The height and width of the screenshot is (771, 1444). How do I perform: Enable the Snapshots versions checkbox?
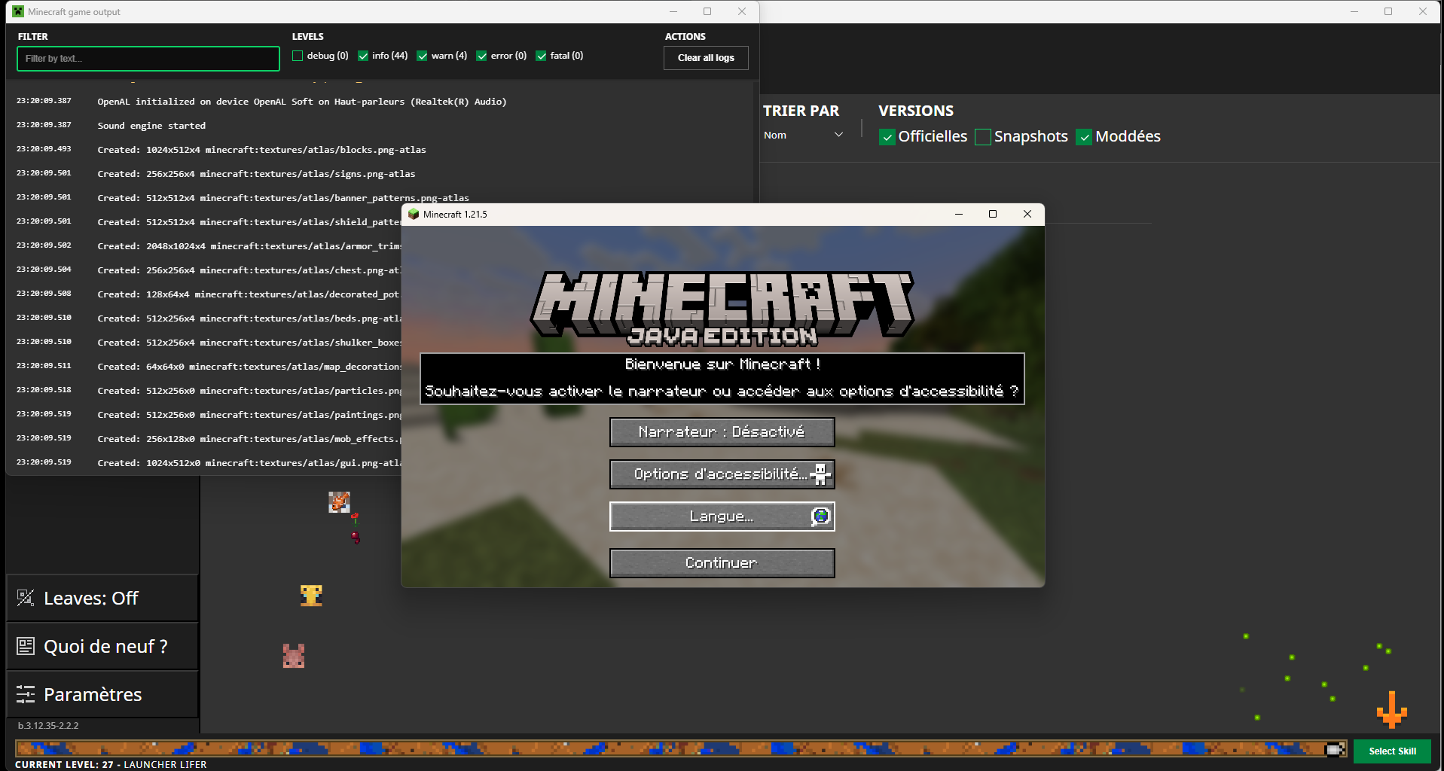(x=983, y=137)
